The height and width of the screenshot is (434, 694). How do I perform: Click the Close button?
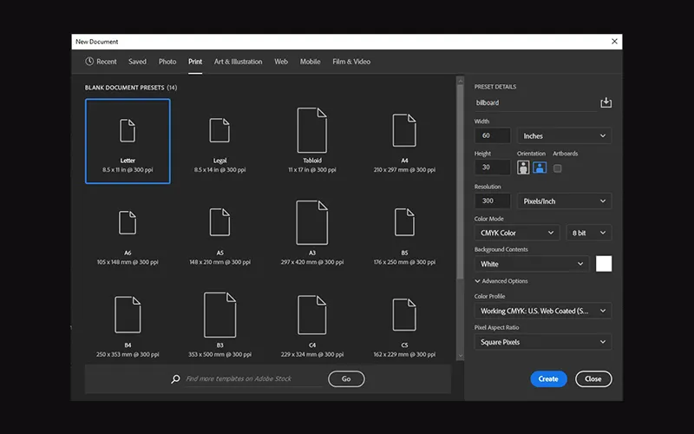[x=593, y=379]
